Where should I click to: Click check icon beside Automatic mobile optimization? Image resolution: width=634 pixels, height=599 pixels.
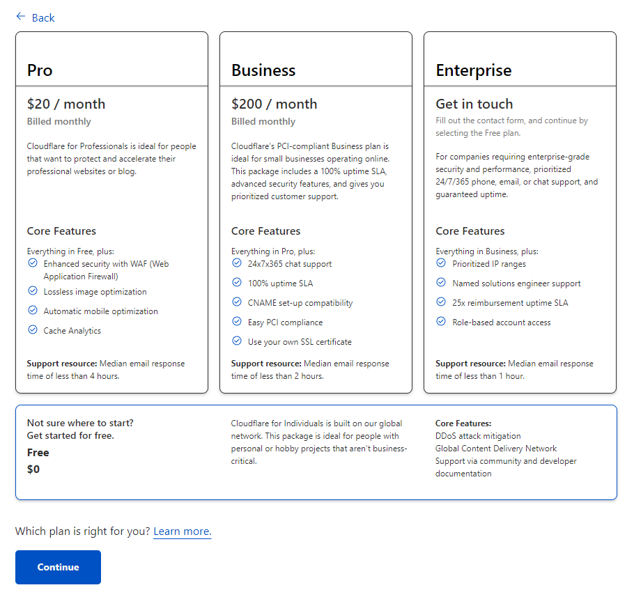(33, 311)
